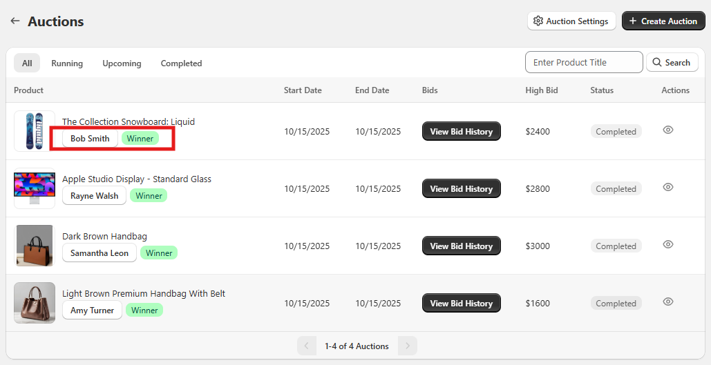The width and height of the screenshot is (711, 365).
Task: Click the Bob Smith winner name tag
Action: pos(90,139)
